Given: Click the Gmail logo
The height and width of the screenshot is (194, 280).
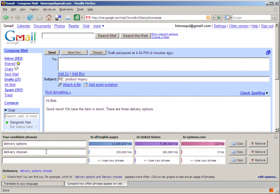Looking at the screenshot, I should click(x=21, y=37).
